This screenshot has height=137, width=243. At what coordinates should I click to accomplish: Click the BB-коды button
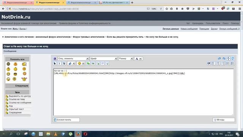pyautogui.click(x=224, y=120)
